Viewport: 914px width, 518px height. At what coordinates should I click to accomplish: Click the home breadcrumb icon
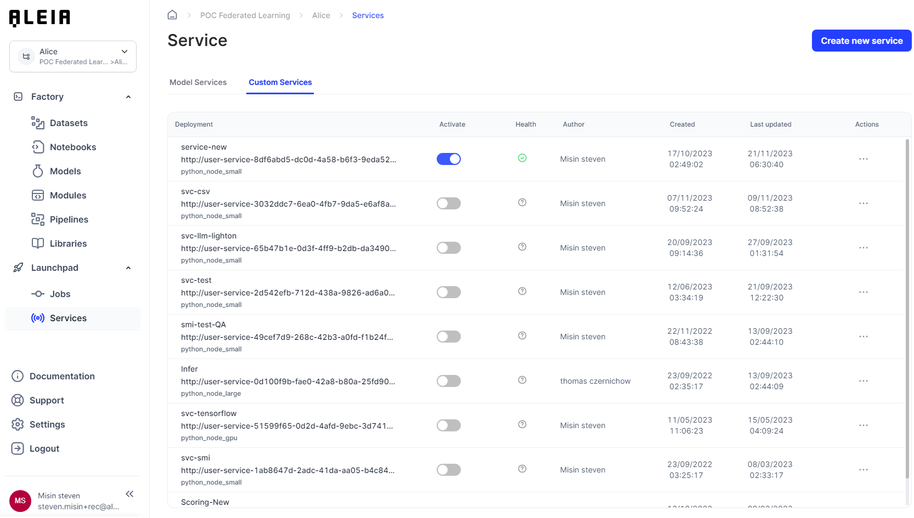click(172, 15)
